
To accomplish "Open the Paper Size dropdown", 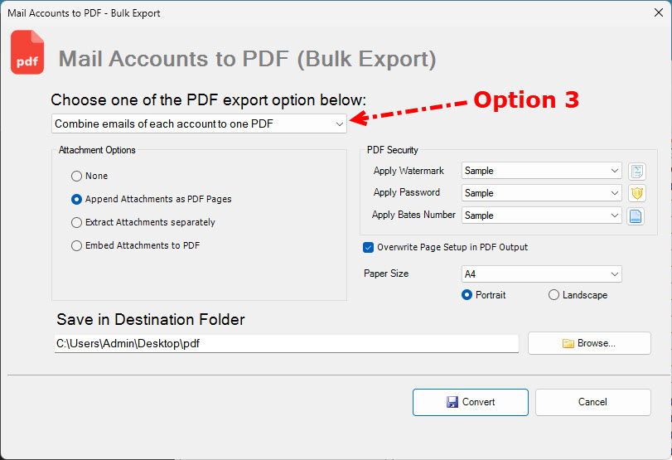I will click(x=541, y=274).
